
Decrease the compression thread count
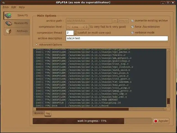pyautogui.click(x=75, y=34)
